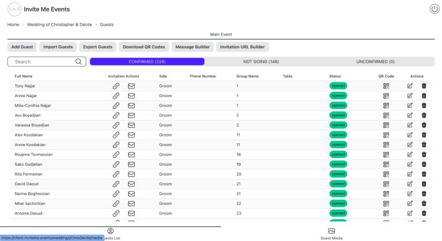Switch to Confirmed (228) tab
The width and height of the screenshot is (442, 241).
tap(147, 61)
